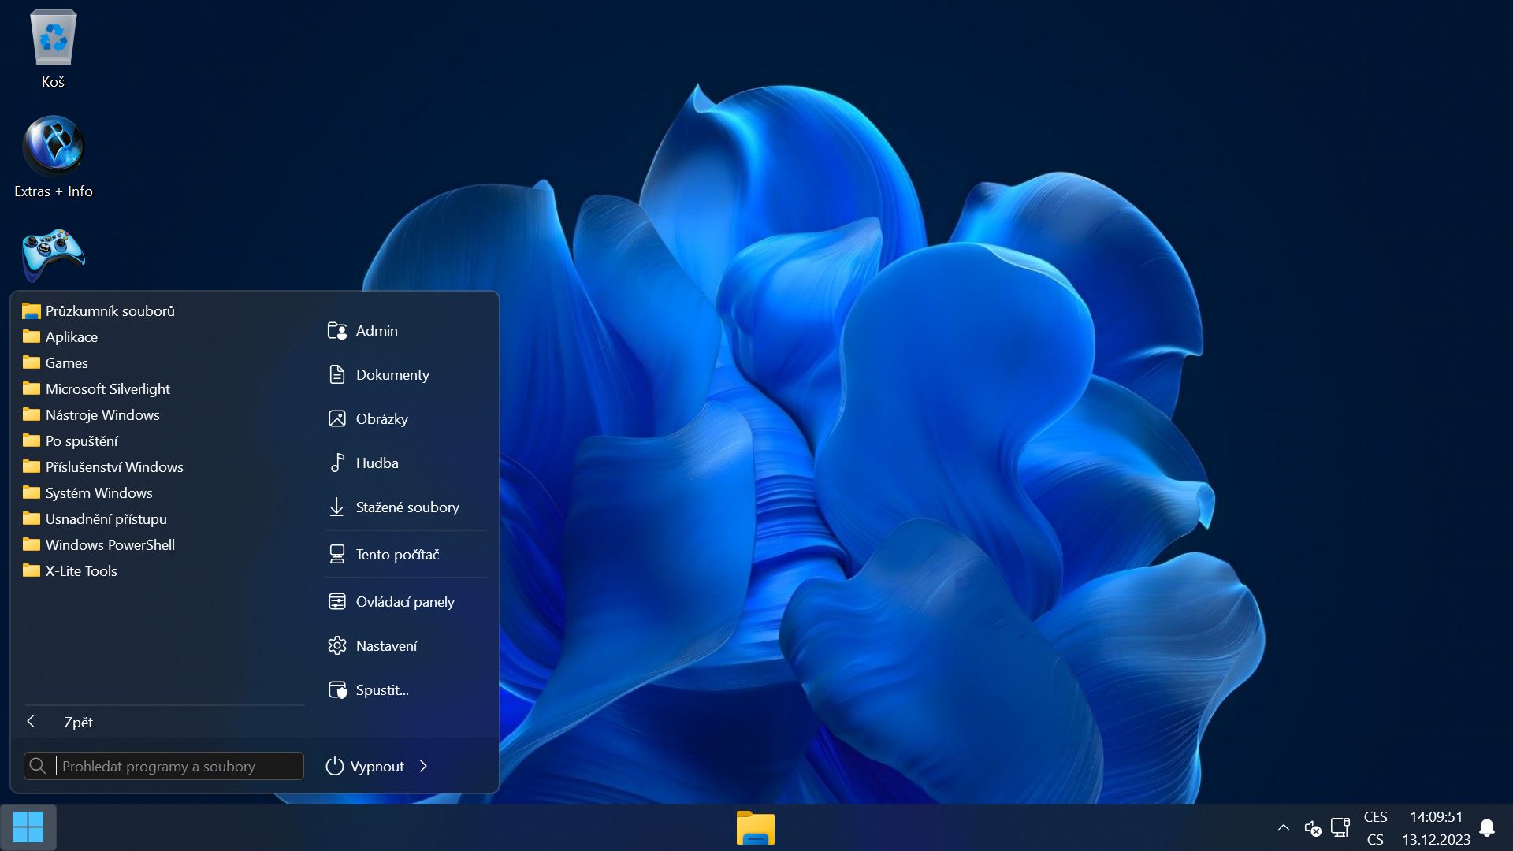Show hidden tray icons with chevron

click(x=1283, y=827)
